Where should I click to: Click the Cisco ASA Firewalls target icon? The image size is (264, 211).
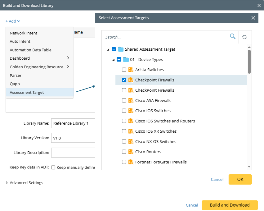point(131,100)
